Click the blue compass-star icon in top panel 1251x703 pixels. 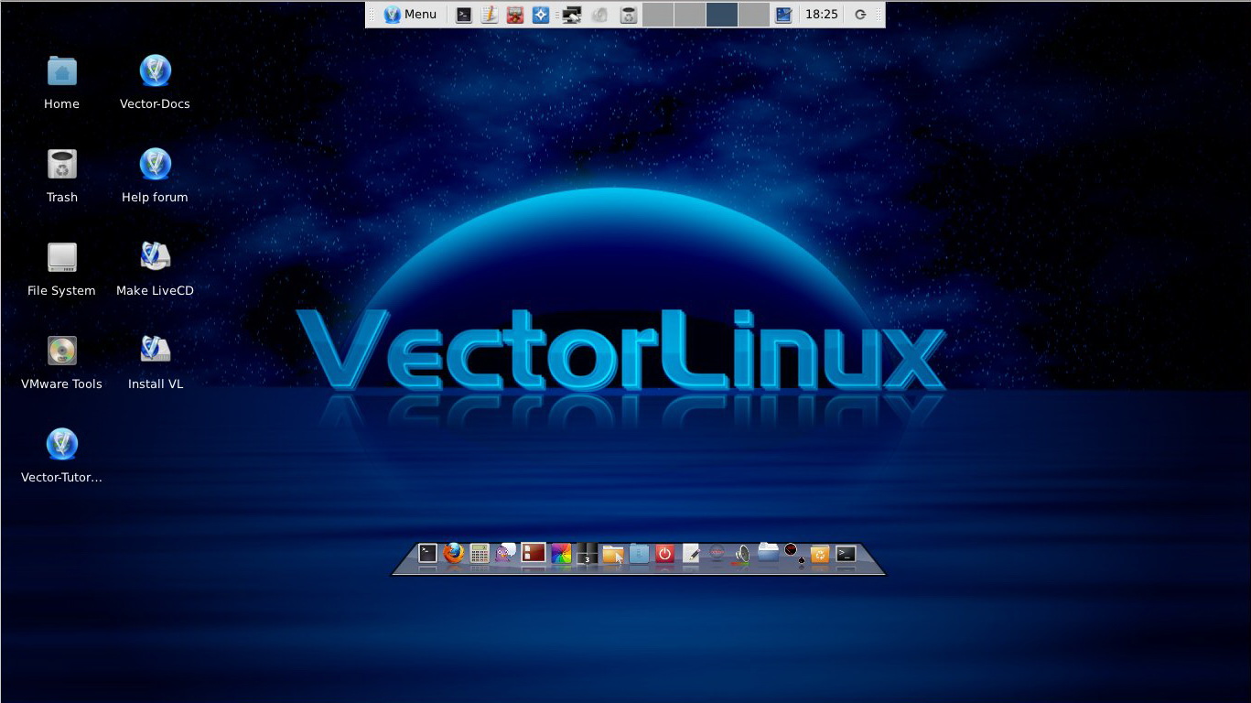(x=541, y=15)
